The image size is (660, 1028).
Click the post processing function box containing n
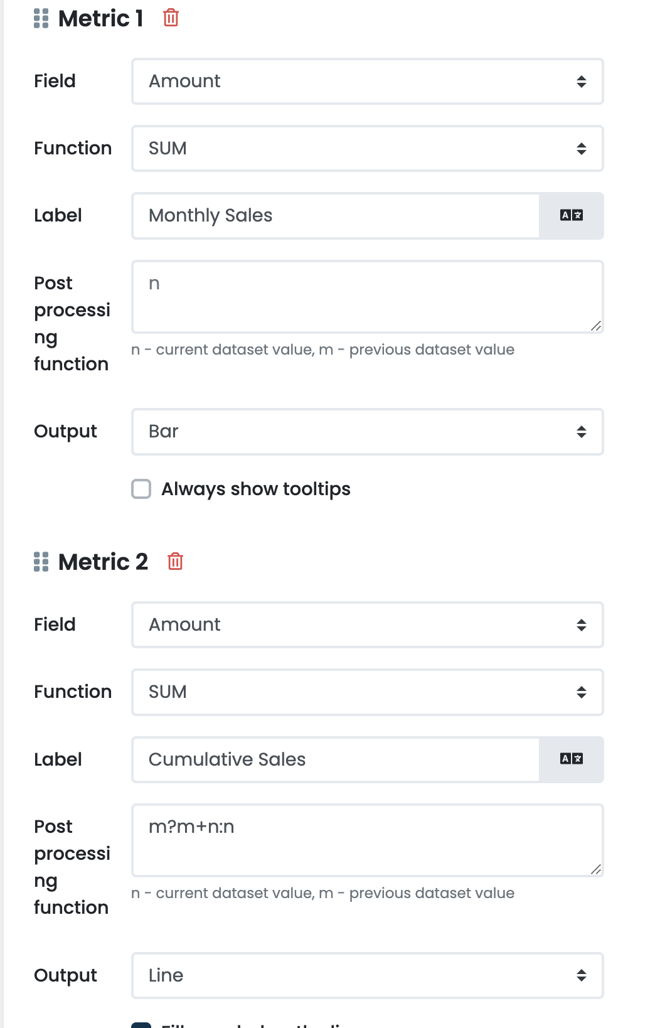point(367,296)
